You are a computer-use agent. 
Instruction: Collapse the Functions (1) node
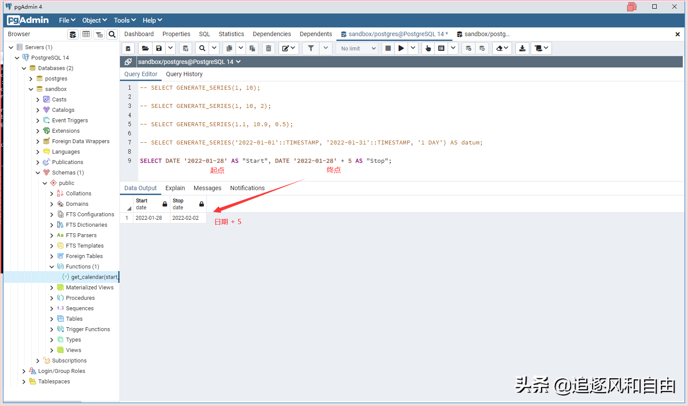(52, 267)
